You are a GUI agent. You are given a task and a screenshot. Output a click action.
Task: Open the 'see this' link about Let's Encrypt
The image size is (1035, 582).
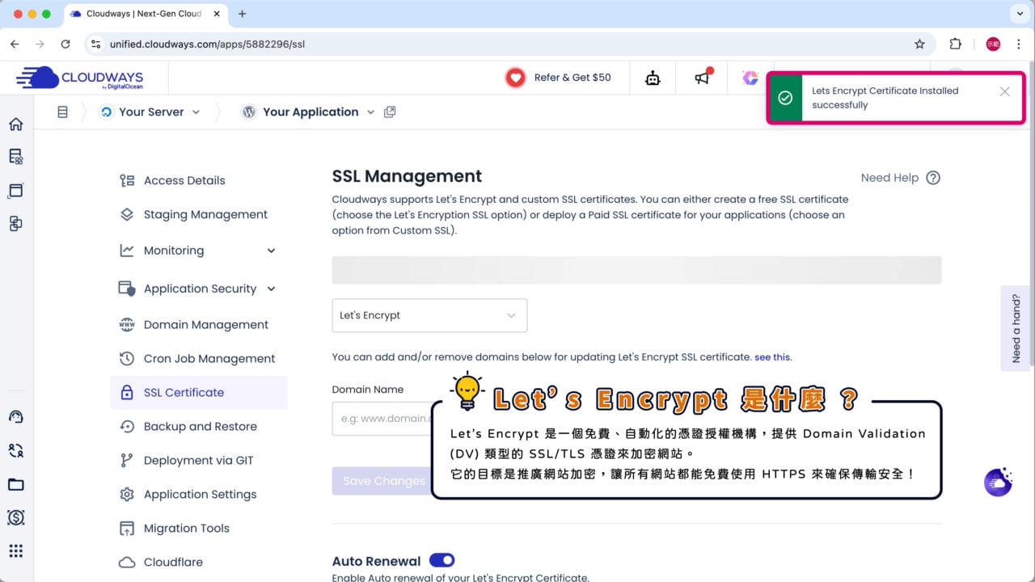click(x=772, y=356)
